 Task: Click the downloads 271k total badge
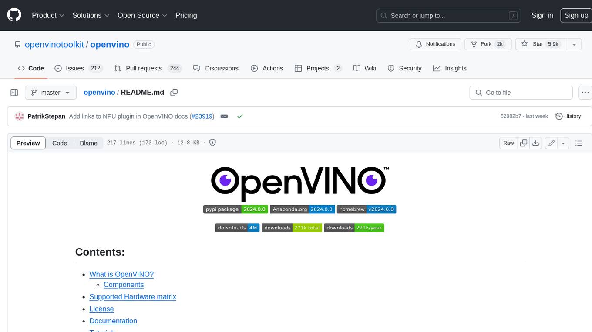coord(292,228)
